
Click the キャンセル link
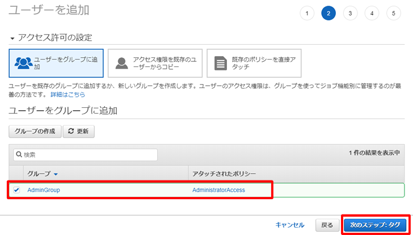(290, 225)
